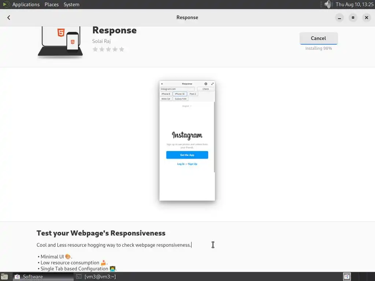Switch to the vm3@vm3 terminal window
The width and height of the screenshot is (375, 281).
click(96, 277)
